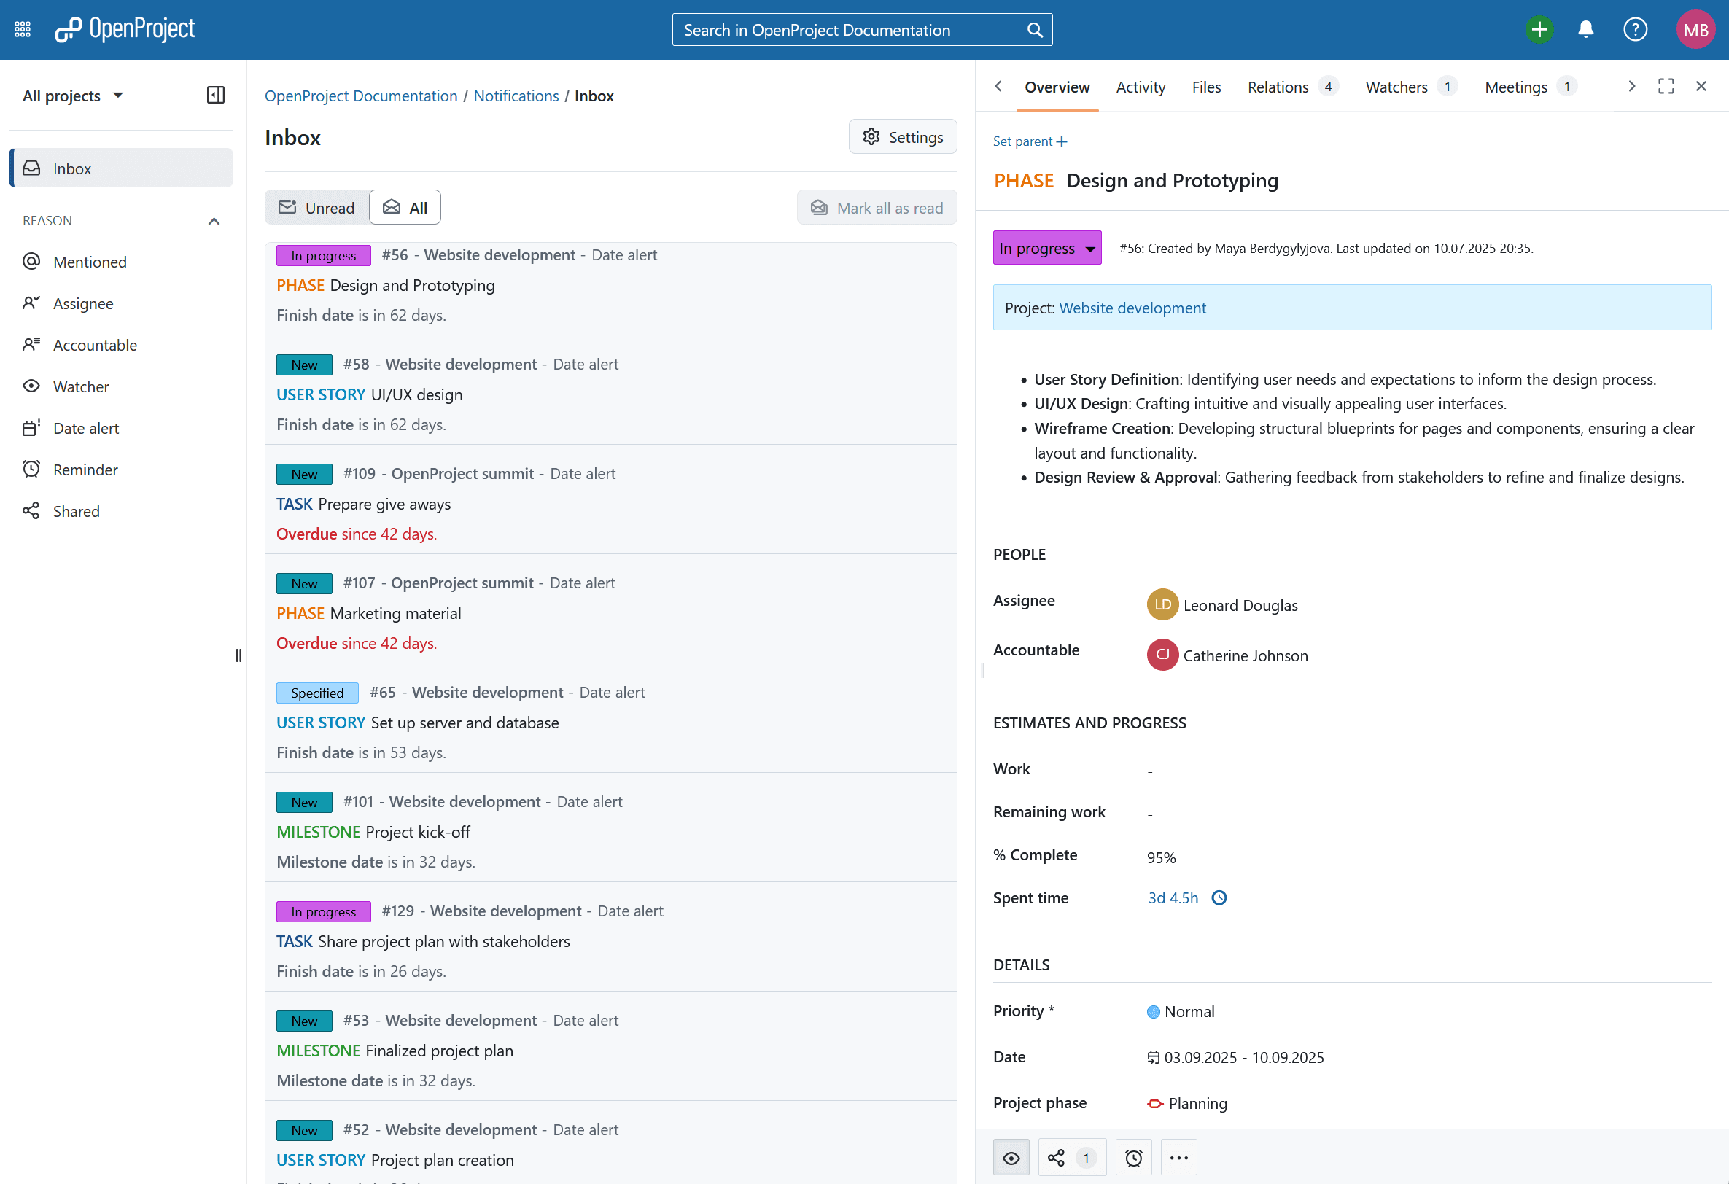Expand the All projects dropdown
The width and height of the screenshot is (1729, 1184).
73,96
